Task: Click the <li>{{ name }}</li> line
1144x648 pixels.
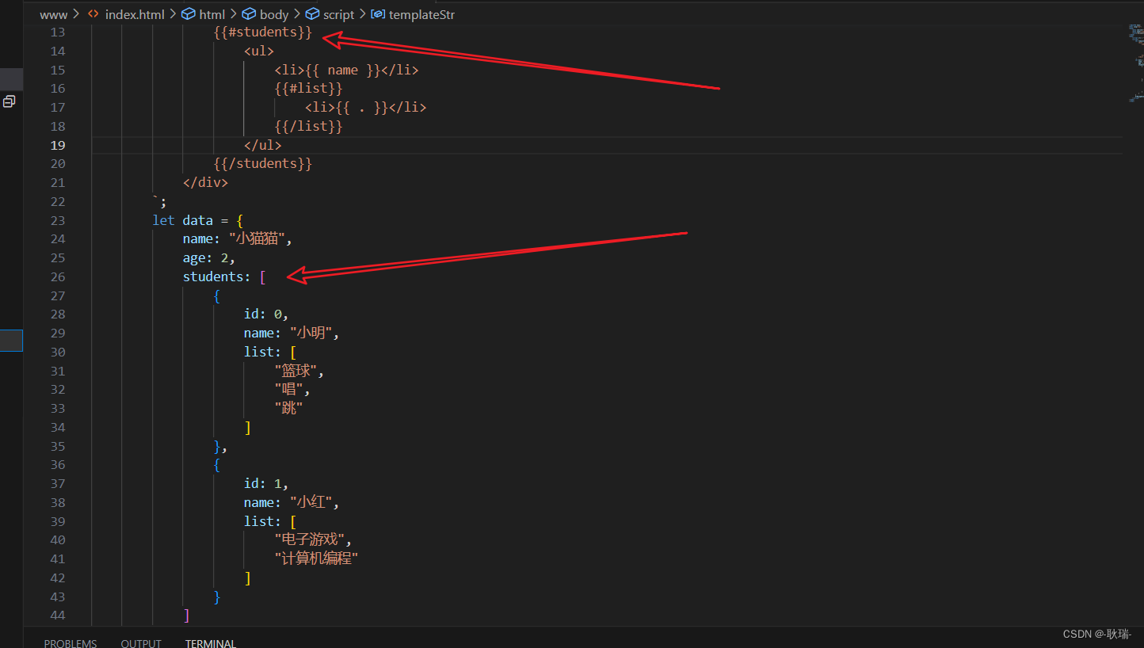Action: tap(346, 70)
